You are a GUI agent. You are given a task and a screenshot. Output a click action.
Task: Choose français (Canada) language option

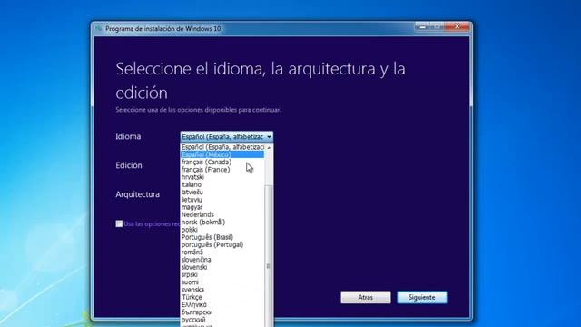222,162
